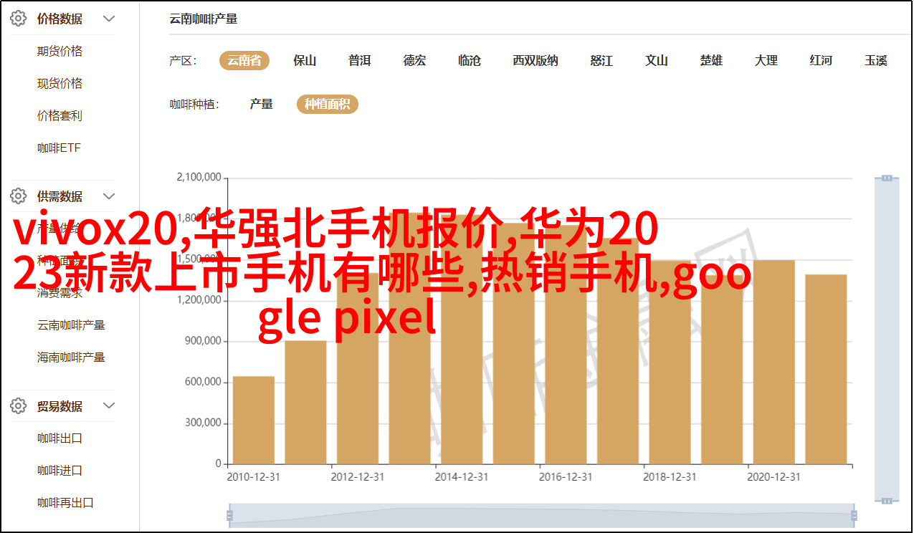Open 咖啡进口 under 贸易数据
Image resolution: width=914 pixels, height=533 pixels.
coord(60,471)
